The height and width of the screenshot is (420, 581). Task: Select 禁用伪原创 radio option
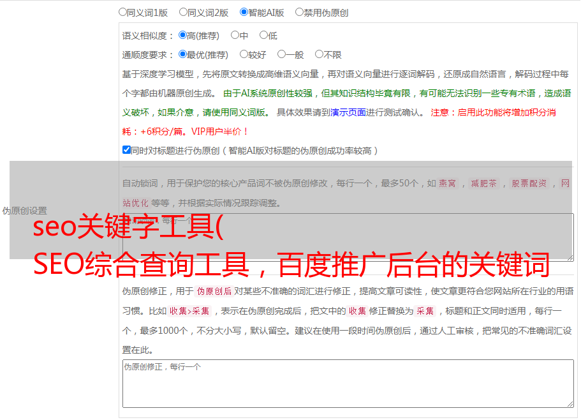coord(299,12)
